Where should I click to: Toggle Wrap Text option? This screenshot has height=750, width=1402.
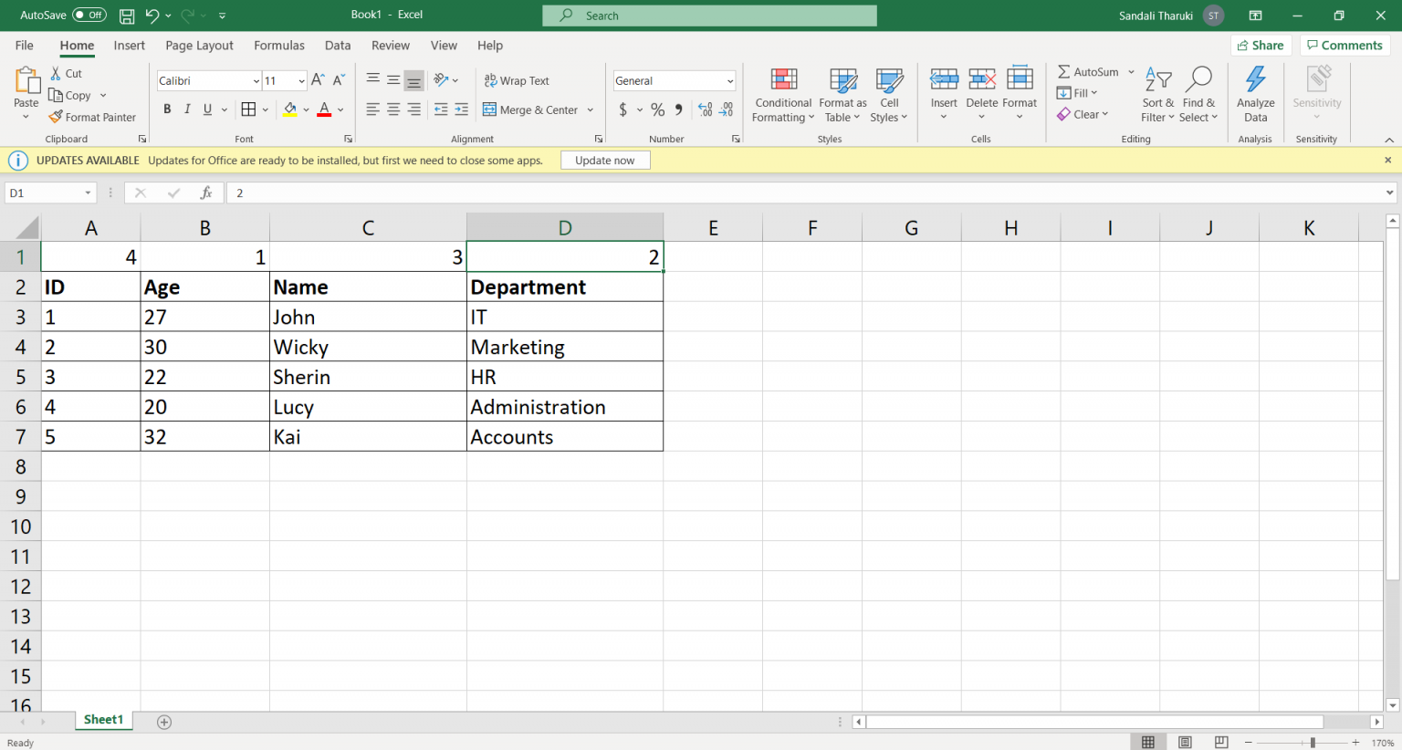tap(517, 80)
